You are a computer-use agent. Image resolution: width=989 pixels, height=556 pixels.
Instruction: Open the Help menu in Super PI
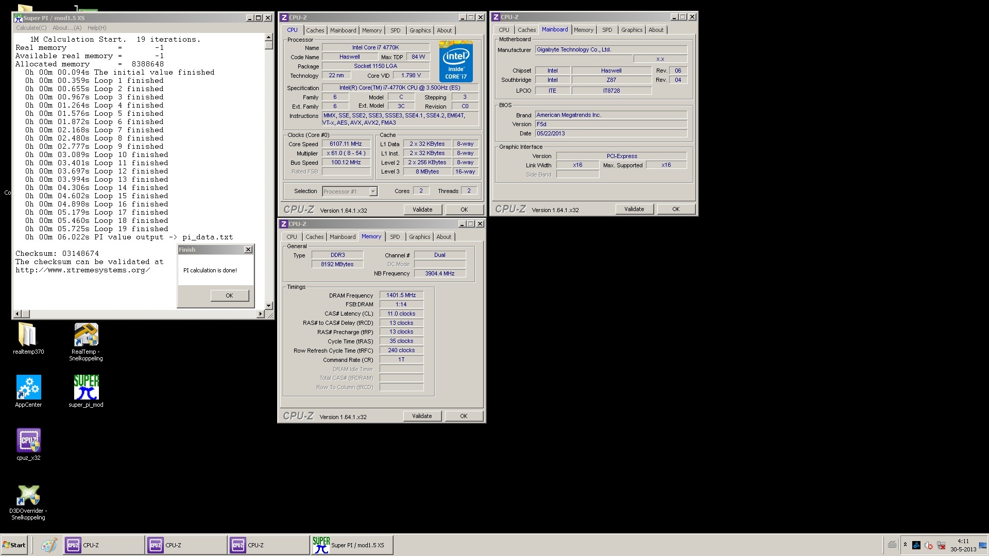click(97, 28)
